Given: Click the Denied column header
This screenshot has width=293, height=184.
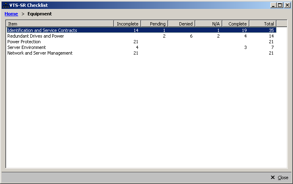Looking at the screenshot, I should [181, 24].
